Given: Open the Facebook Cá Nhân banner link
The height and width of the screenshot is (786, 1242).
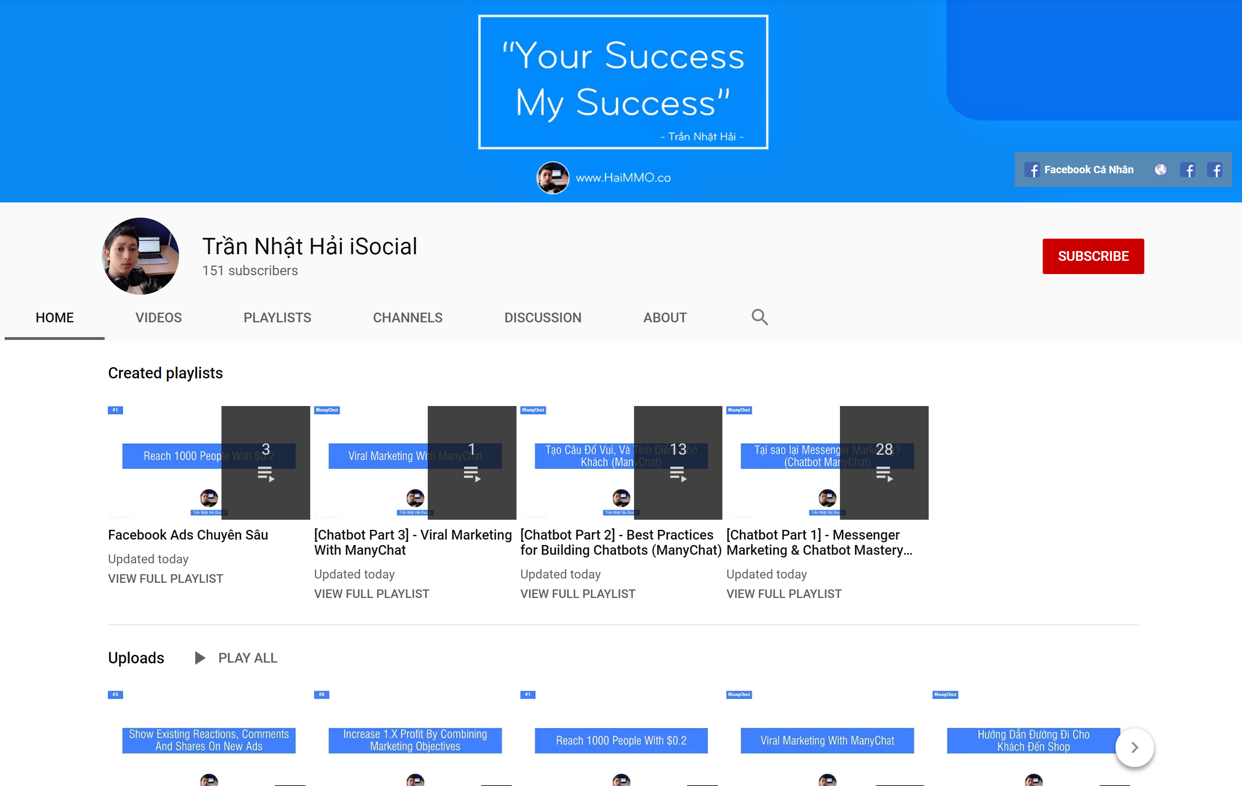Looking at the screenshot, I should pyautogui.click(x=1079, y=170).
